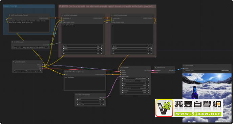
Task: Collapse the GLIGENLoader node dot
Action: (x=13, y=42)
